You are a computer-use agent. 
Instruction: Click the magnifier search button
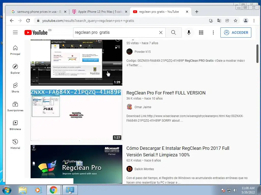(173, 32)
